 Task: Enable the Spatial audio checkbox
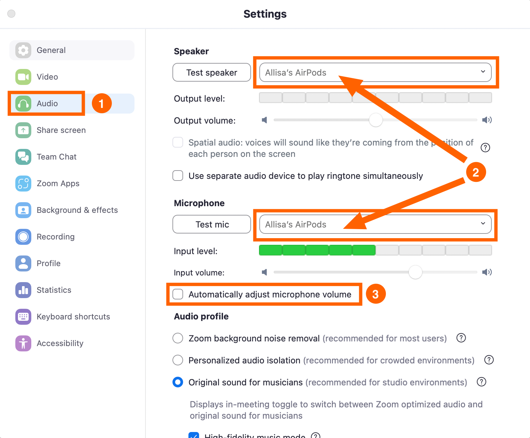tap(178, 142)
